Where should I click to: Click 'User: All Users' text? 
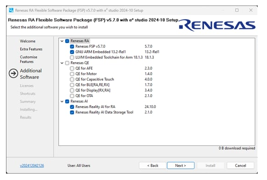coord(79,166)
